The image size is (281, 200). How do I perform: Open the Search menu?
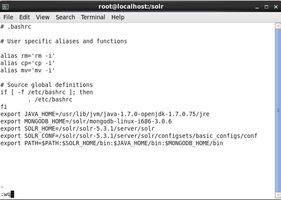point(65,17)
